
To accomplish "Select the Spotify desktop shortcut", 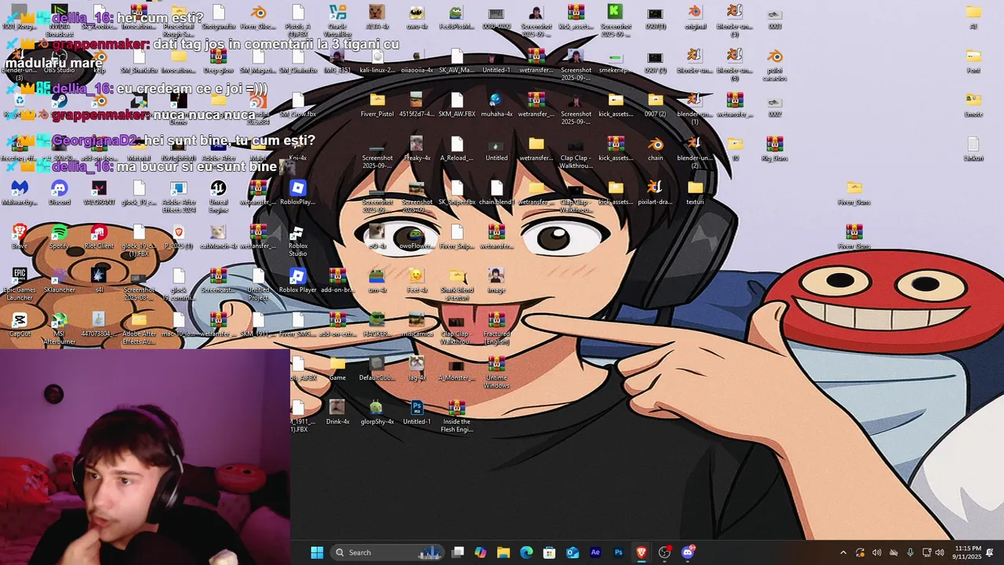I will [60, 237].
